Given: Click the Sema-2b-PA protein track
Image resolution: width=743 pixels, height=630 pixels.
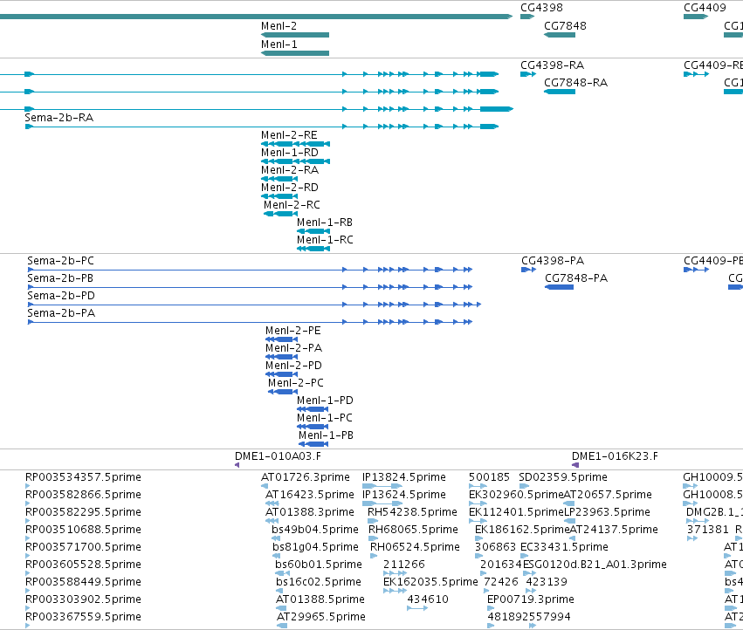Looking at the screenshot, I should (251, 322).
